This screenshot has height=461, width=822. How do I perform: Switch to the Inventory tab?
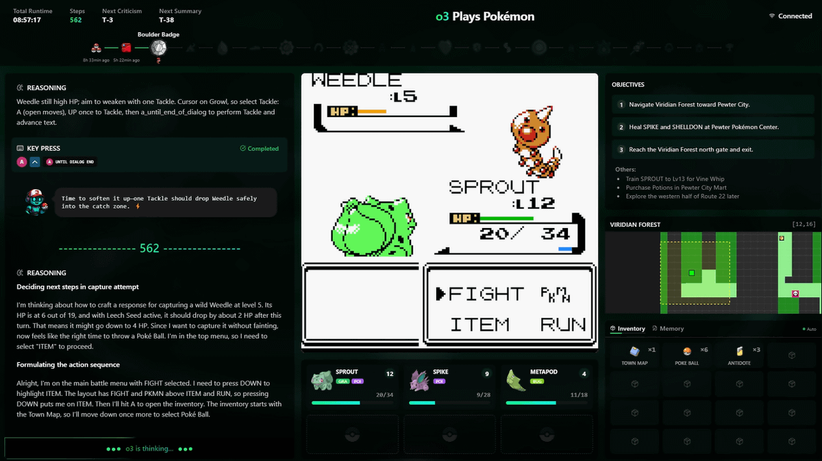point(628,329)
